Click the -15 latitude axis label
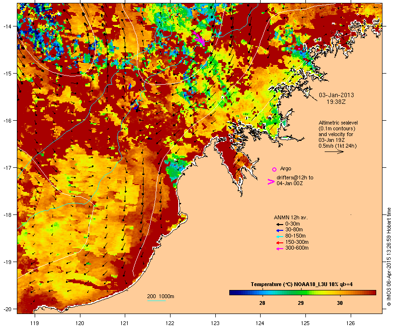The width and height of the screenshot is (395, 327). pos(7,74)
